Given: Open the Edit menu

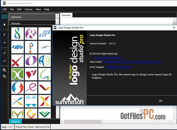Looking at the screenshot, I should 19,9.
